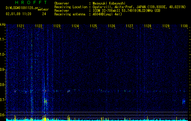Click the 1128 time axis marker

click(148, 26)
